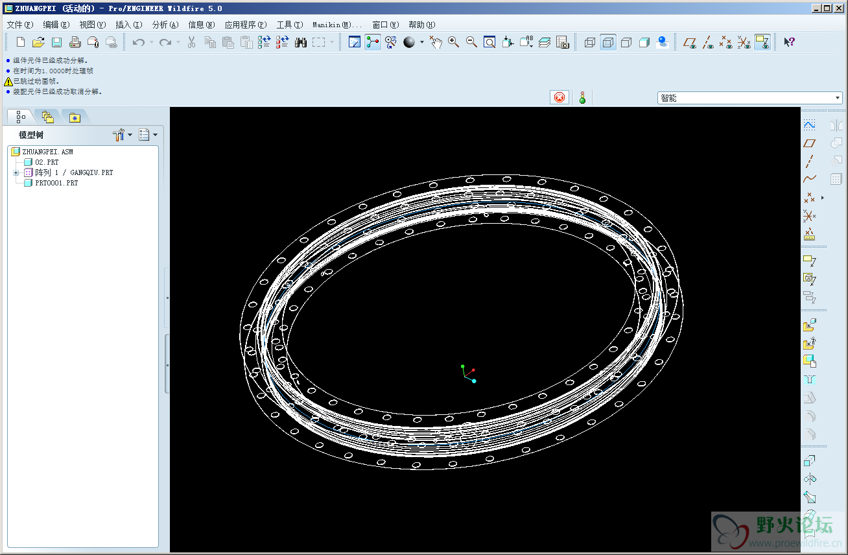Switch to the Favorites navigator tab
Viewport: 848px width, 555px height.
(75, 117)
